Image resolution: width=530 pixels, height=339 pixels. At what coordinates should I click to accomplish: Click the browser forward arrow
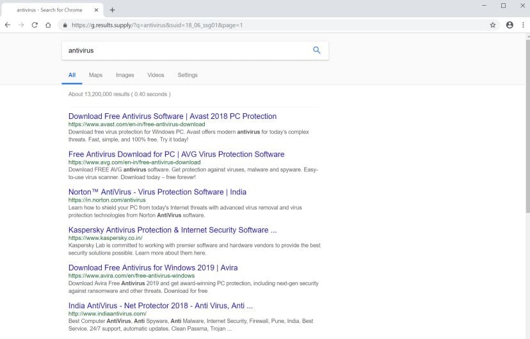point(21,25)
